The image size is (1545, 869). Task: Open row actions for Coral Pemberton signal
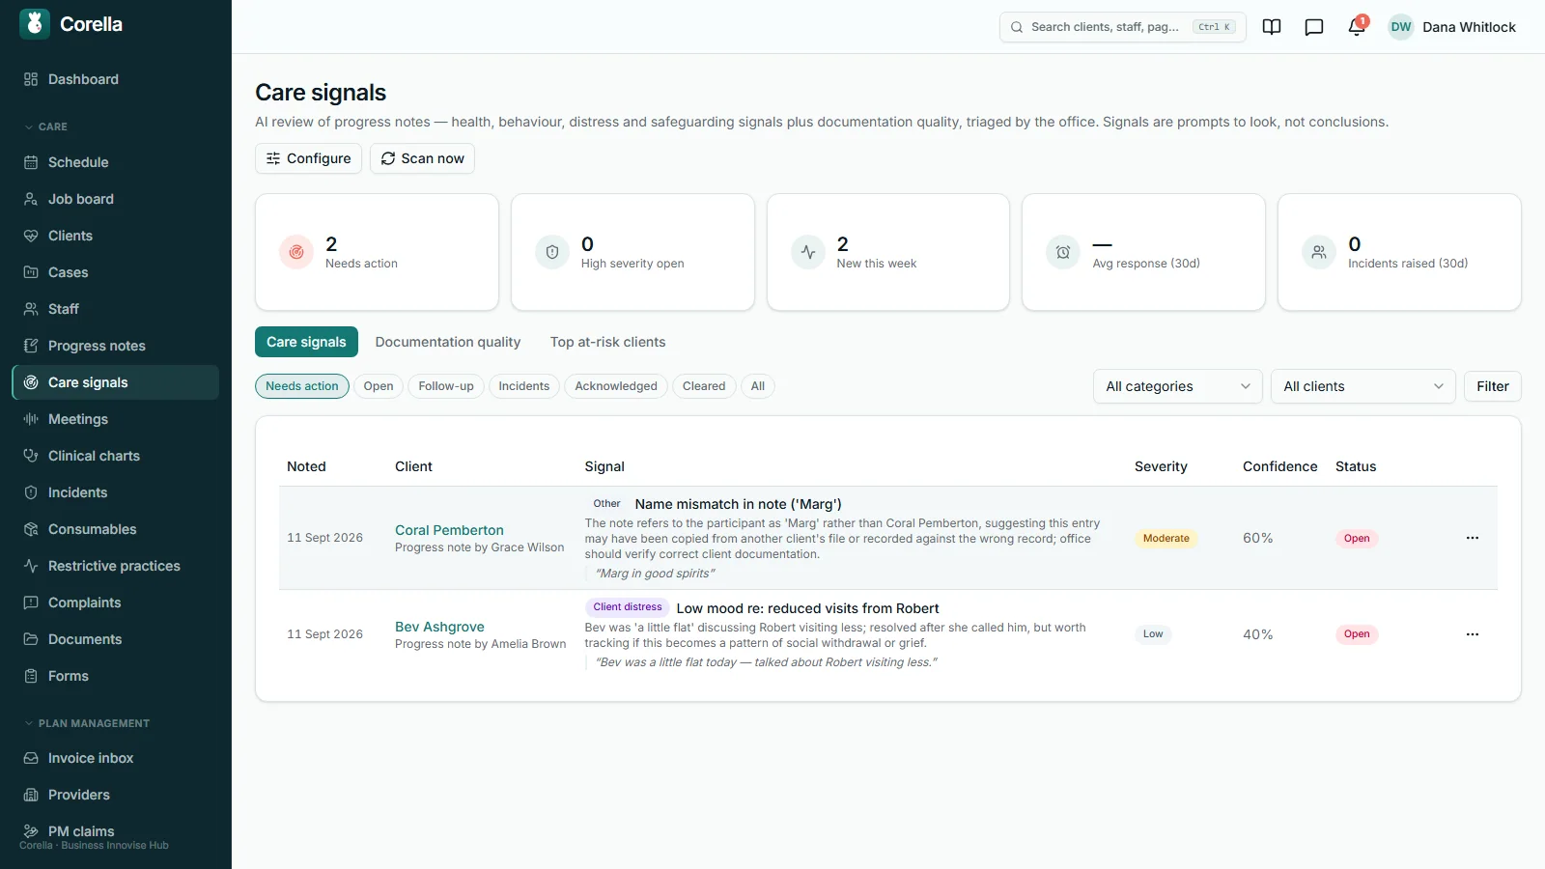(1473, 538)
